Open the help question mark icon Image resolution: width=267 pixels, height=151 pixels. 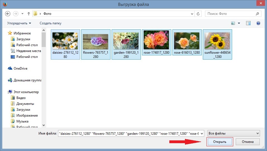[x=258, y=23]
